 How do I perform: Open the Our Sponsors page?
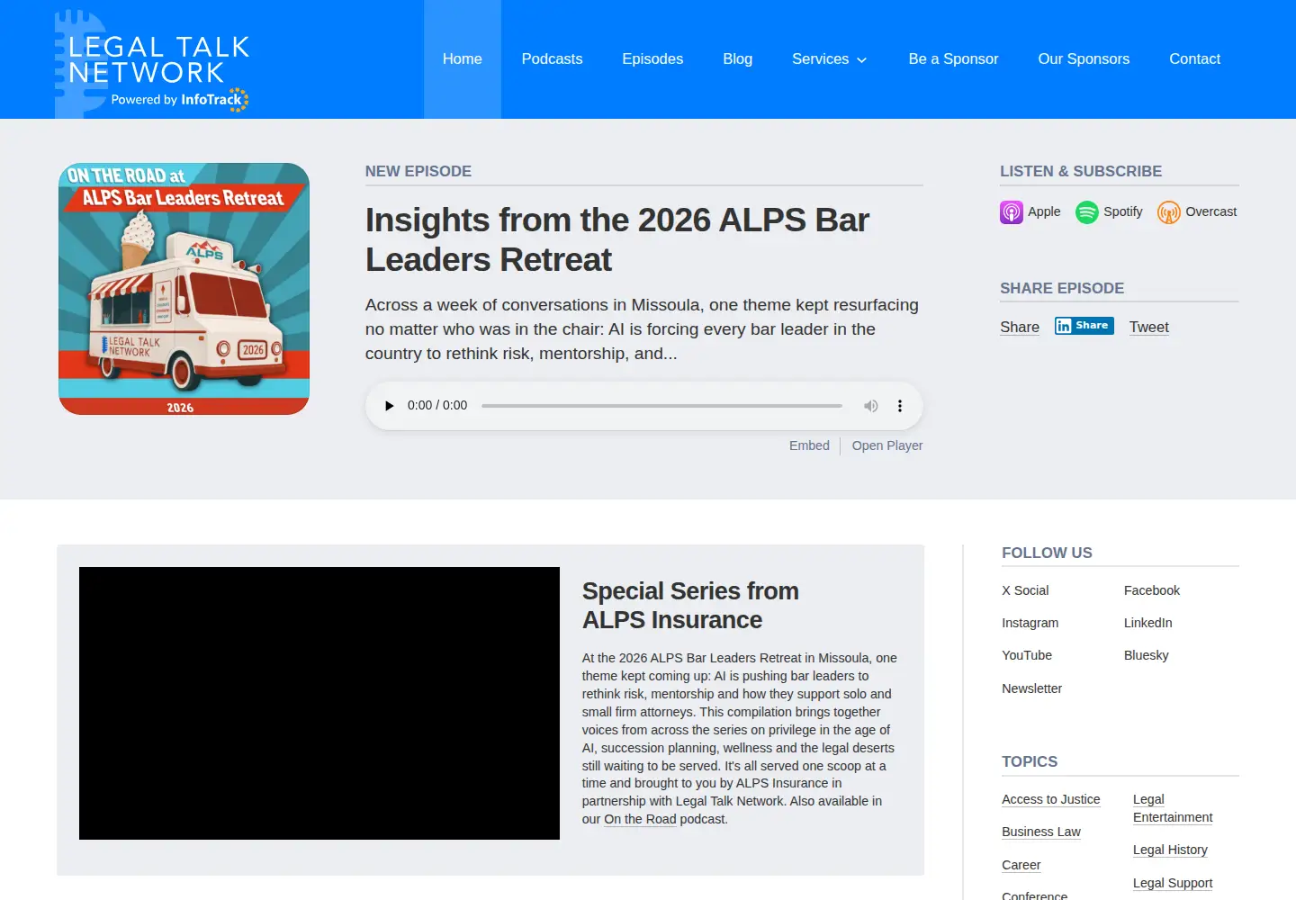point(1084,59)
